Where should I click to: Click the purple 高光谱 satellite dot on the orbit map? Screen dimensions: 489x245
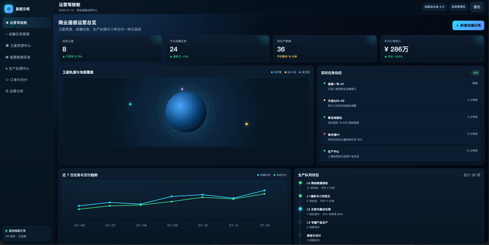pos(182,89)
